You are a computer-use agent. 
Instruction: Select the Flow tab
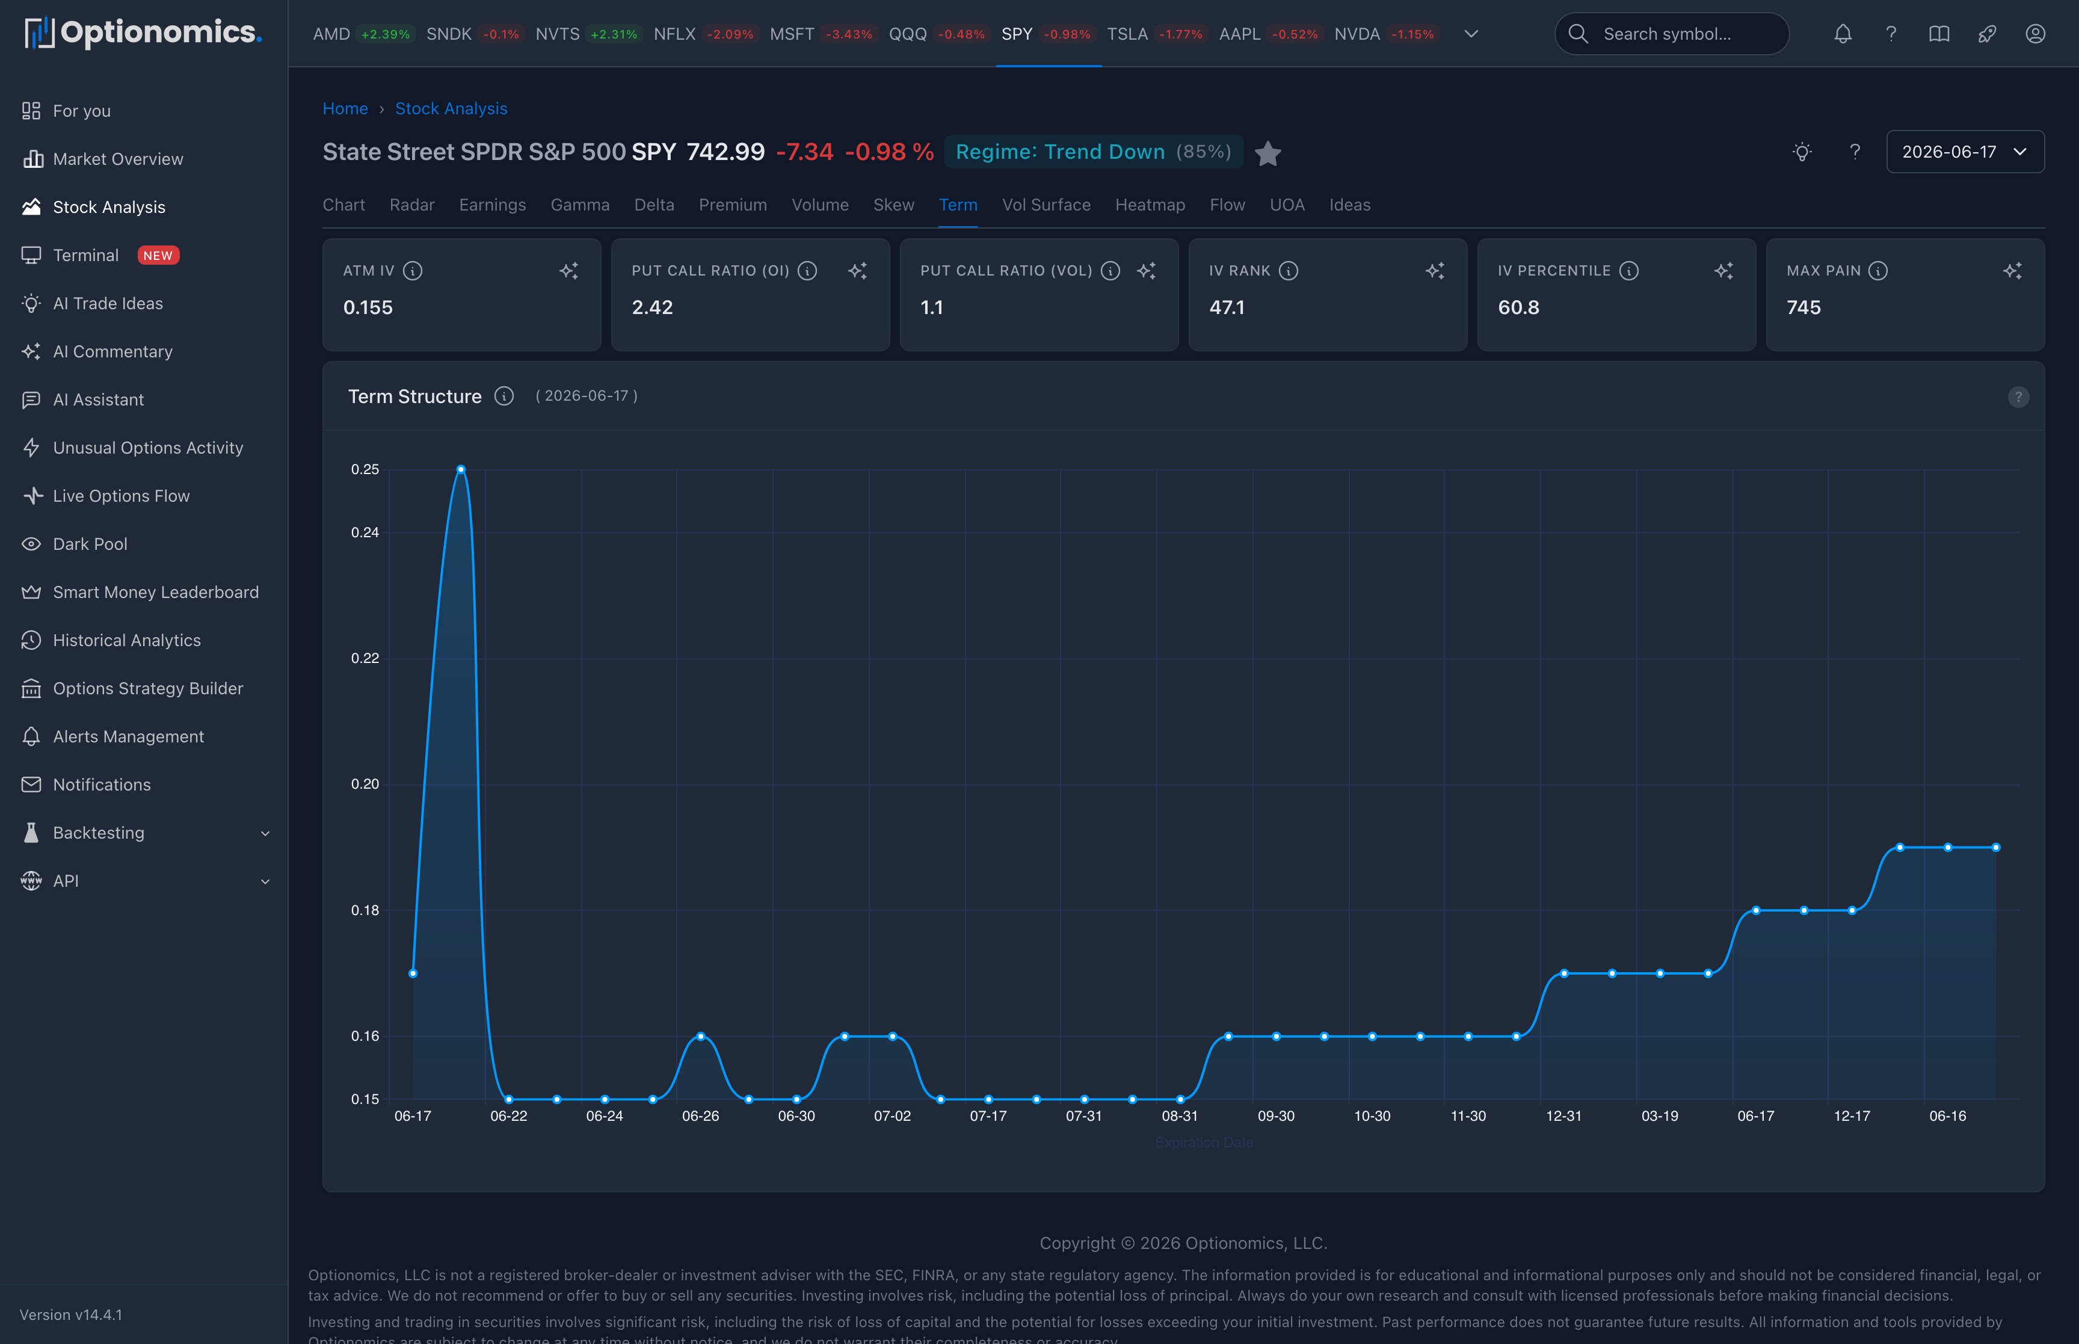click(x=1227, y=205)
